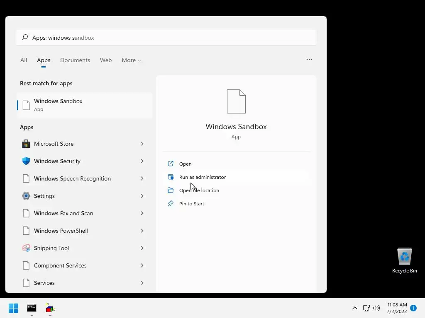Open the colorful cube taskbar app
Screen dimensions: 425x318
pyautogui.click(x=50, y=308)
